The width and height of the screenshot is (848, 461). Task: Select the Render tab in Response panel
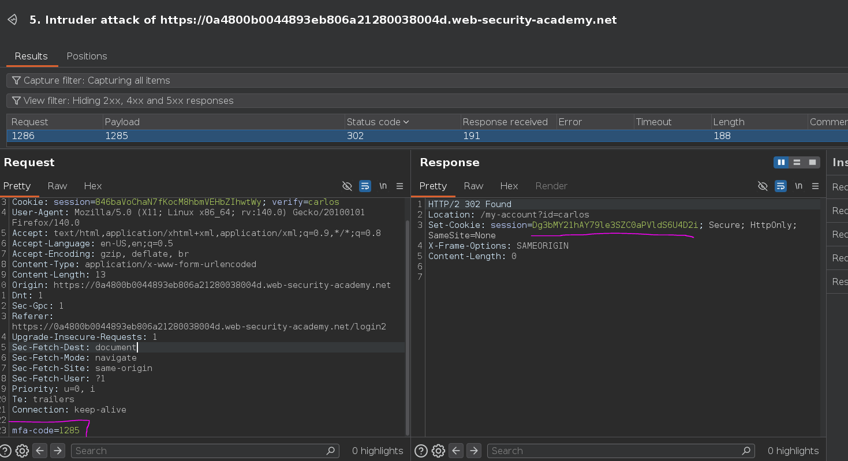pos(551,186)
